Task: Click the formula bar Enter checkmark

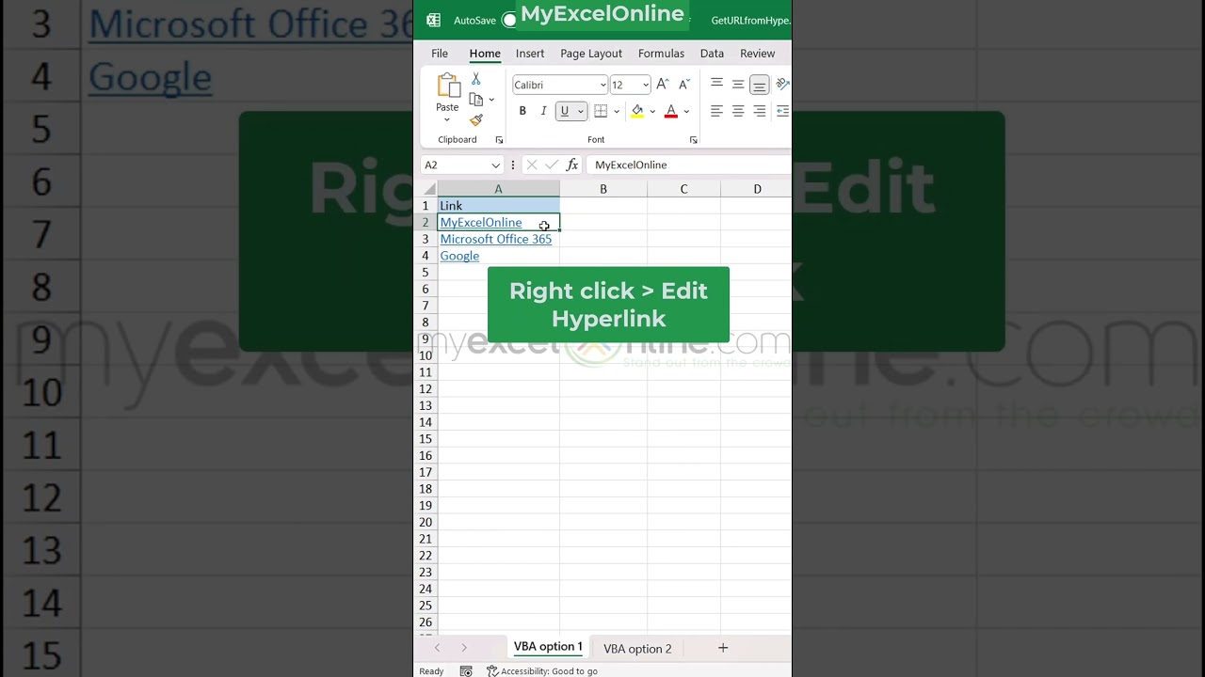Action: [552, 165]
